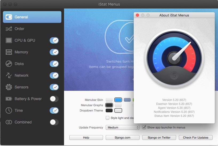
Task: Click the CPU & GPU chip icon
Action: (x=9, y=40)
